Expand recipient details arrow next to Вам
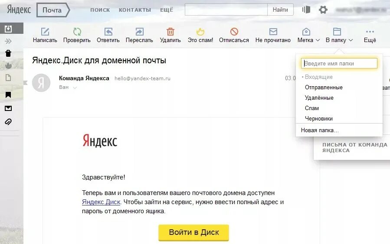The image size is (390, 244). [75, 88]
